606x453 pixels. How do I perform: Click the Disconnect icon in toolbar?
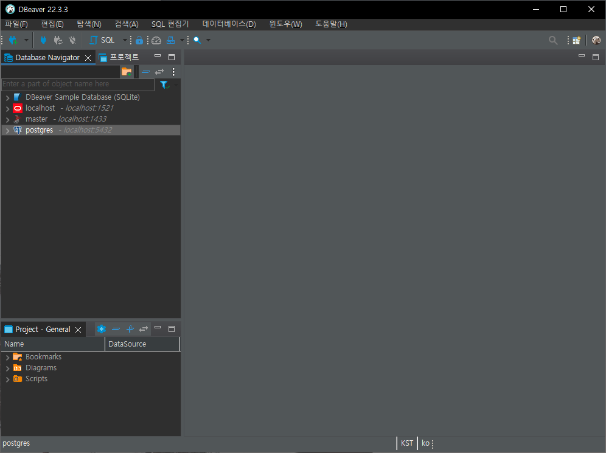[x=72, y=40]
